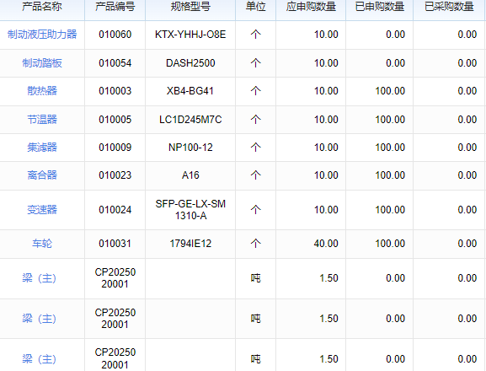Select the 产品名称 column header
486x371 pixels.
click(x=42, y=7)
